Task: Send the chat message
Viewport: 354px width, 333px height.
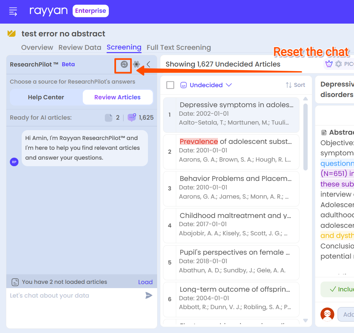Action: pyautogui.click(x=149, y=295)
